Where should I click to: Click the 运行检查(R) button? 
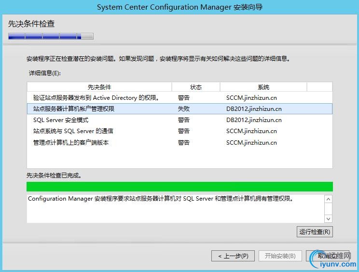click(315, 231)
